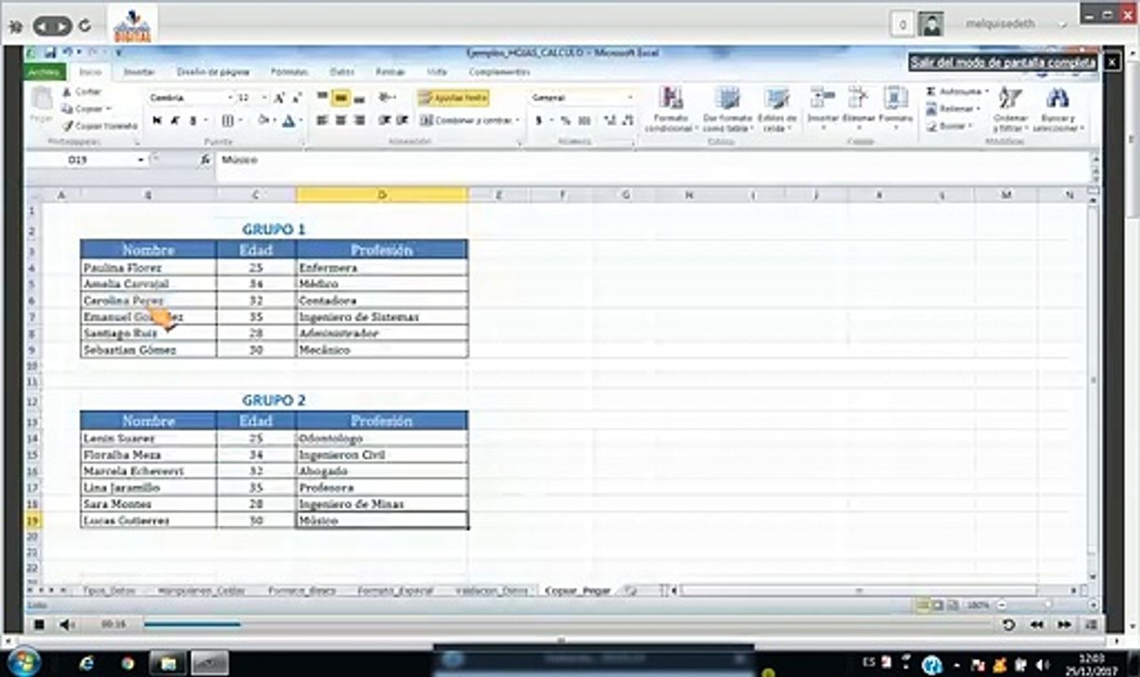Open Formato condicional in the ribbon
Screen dimensions: 1140x677
coord(672,109)
